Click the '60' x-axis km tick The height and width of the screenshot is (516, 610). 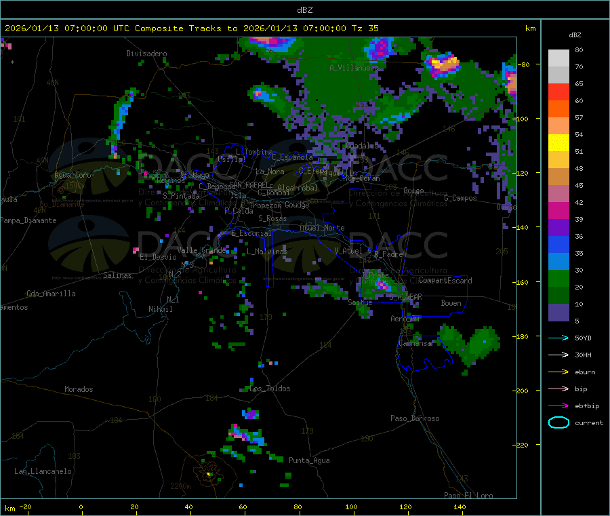243,507
